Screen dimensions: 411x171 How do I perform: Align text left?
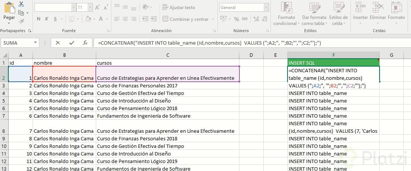click(117, 19)
